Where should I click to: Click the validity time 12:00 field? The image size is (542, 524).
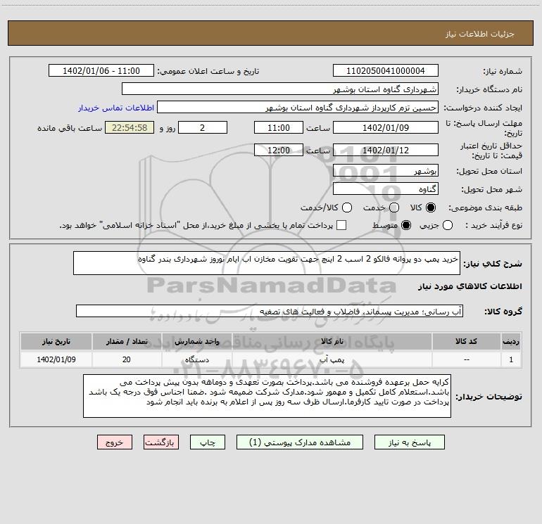[279, 150]
